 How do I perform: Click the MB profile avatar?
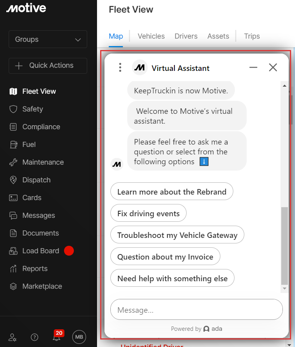tap(79, 337)
